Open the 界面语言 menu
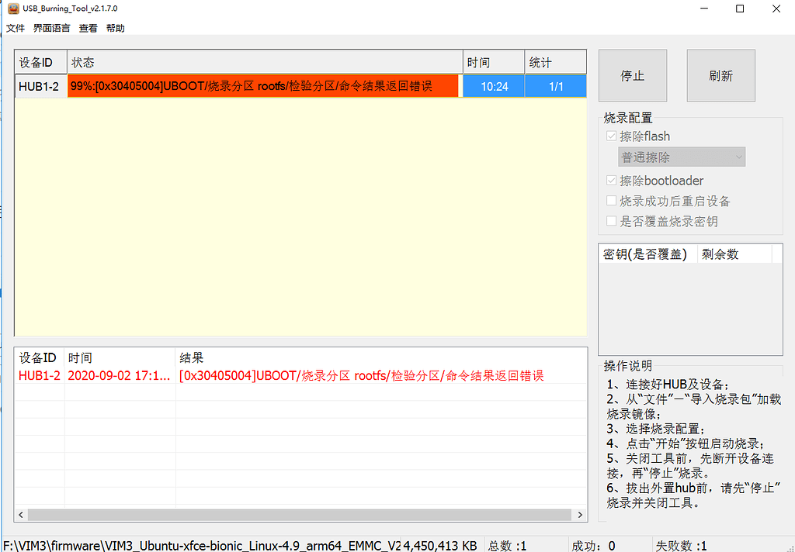The image size is (795, 552). (51, 29)
